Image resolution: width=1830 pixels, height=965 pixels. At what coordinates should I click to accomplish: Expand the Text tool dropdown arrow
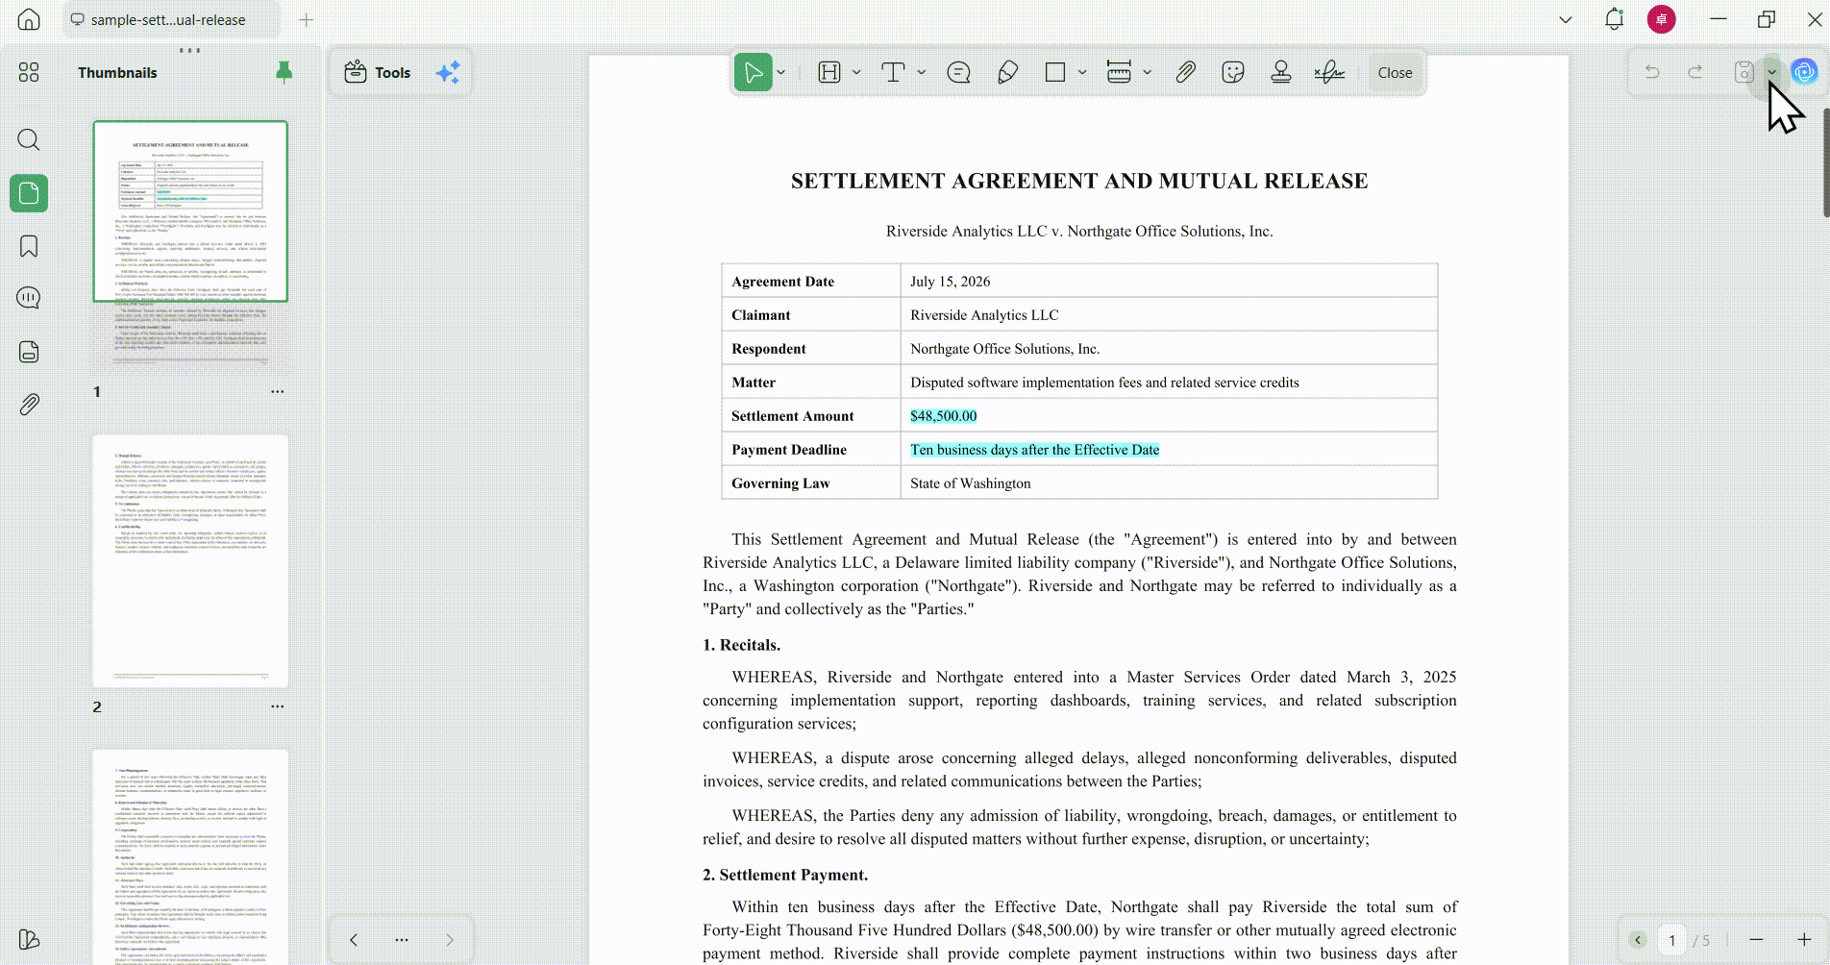921,72
